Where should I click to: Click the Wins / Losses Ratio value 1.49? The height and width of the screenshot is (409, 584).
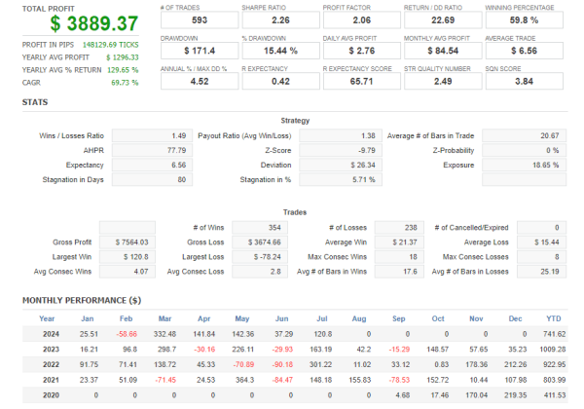tap(152, 135)
